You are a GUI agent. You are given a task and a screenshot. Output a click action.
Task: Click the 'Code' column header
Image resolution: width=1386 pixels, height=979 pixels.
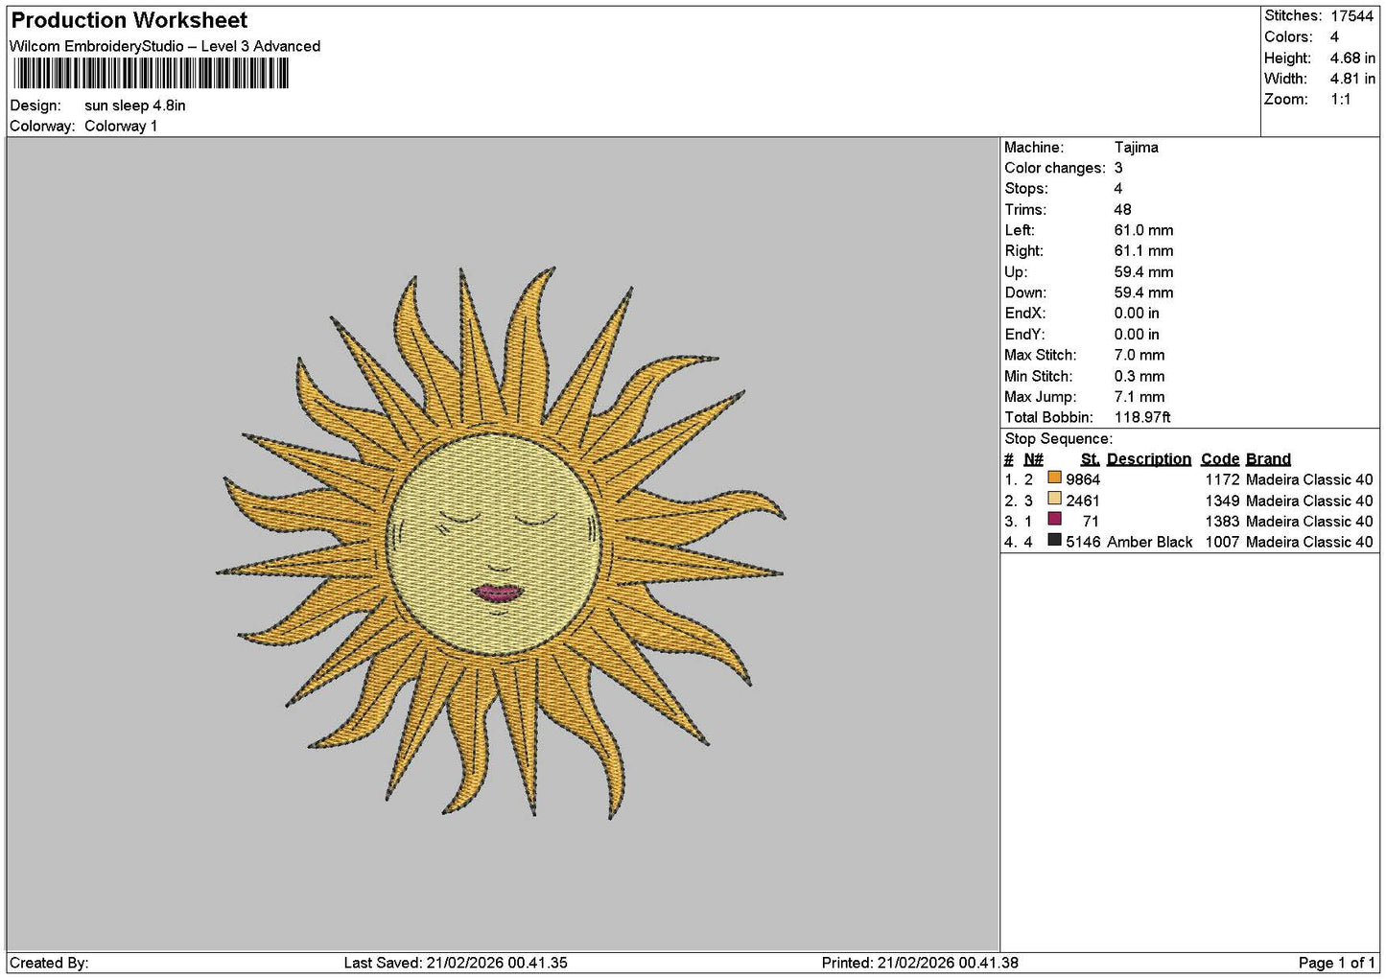1220,459
